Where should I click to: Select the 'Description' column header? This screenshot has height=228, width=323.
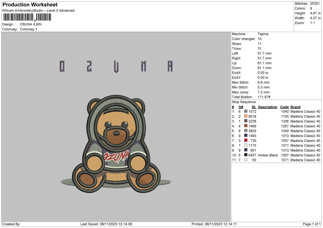pyautogui.click(x=268, y=107)
